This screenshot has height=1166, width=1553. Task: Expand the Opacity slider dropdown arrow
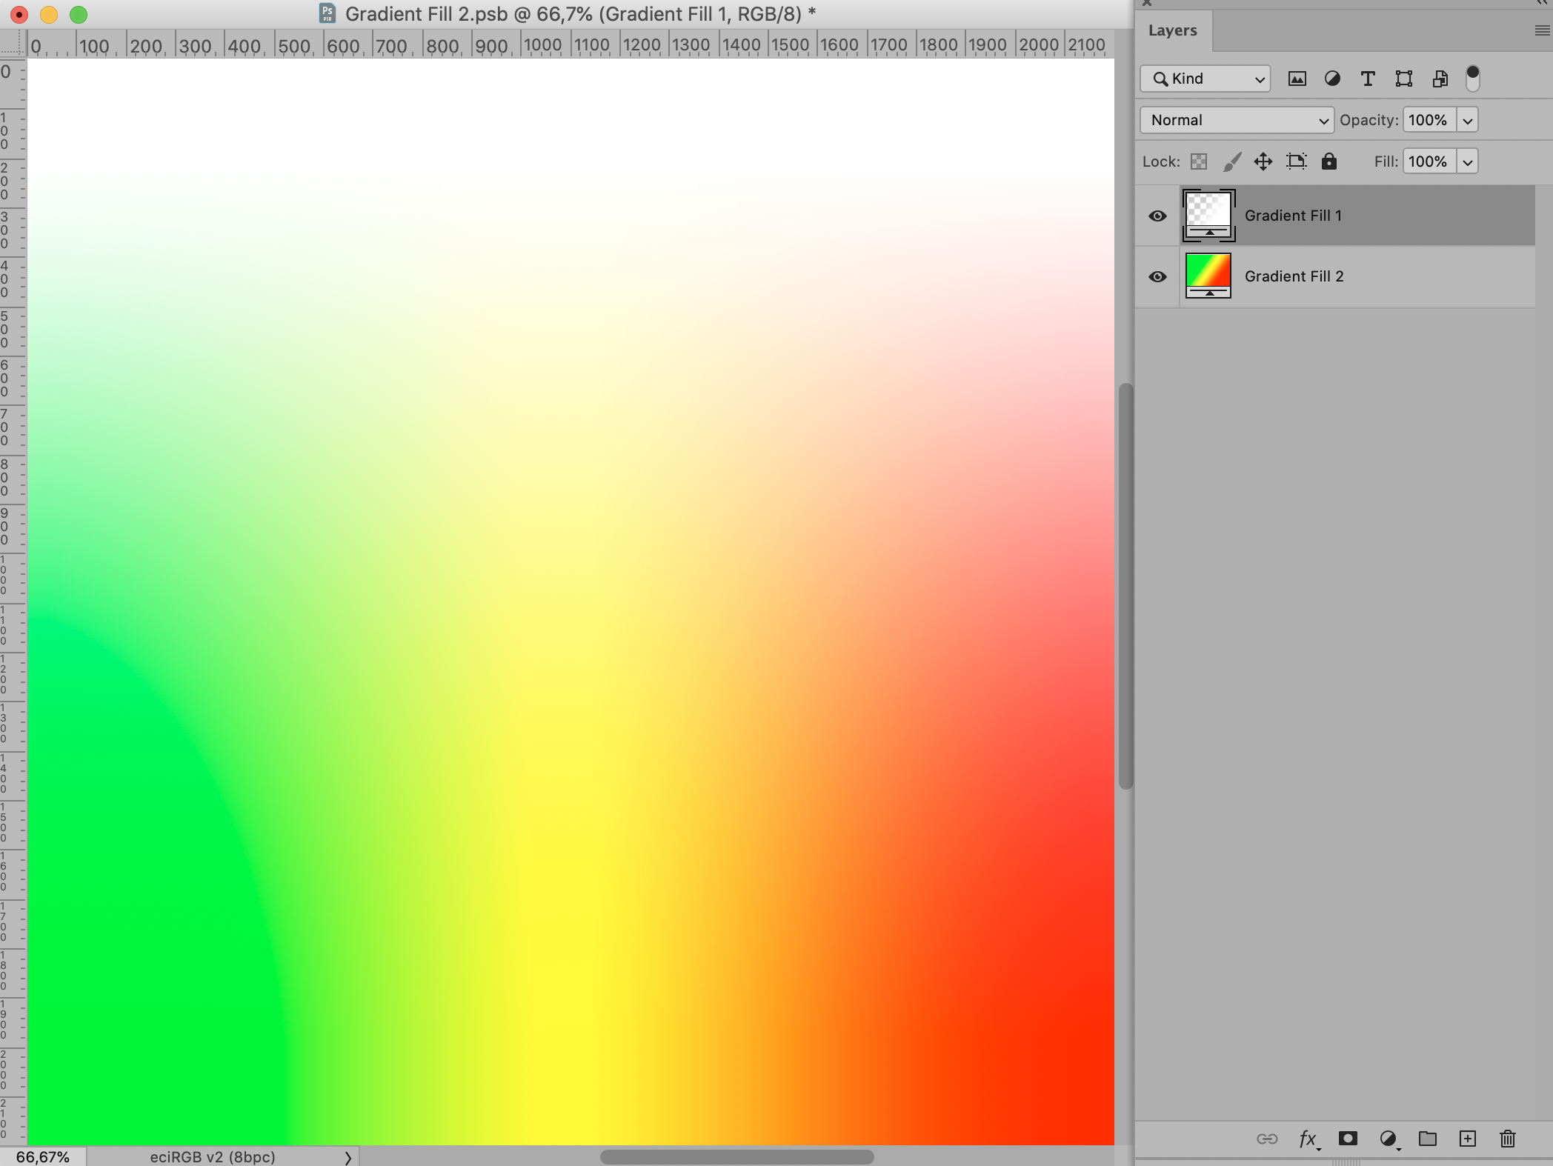(1467, 120)
